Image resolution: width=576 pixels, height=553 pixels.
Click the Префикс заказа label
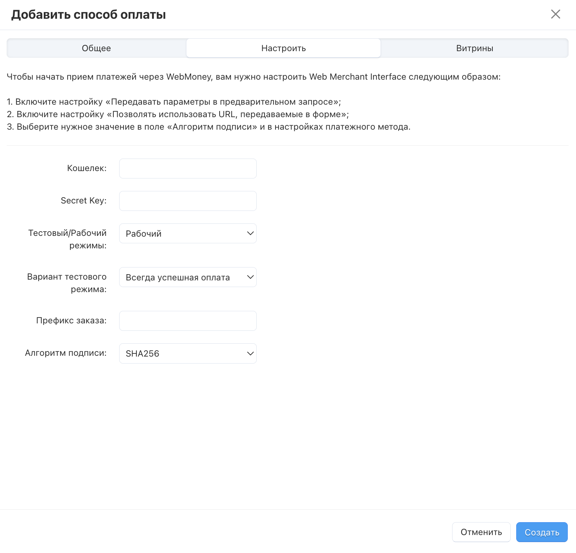[71, 321]
